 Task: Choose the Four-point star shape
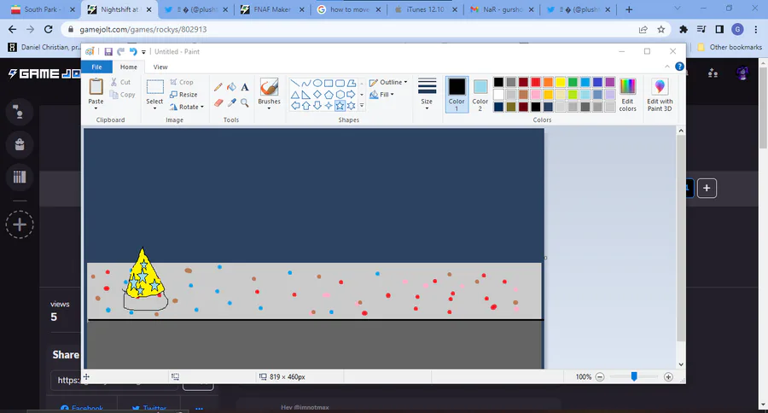coord(329,106)
